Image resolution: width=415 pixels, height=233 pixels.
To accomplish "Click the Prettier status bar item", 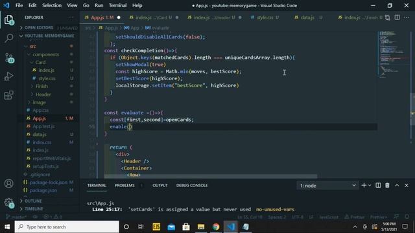I will pyautogui.click(x=355, y=217).
